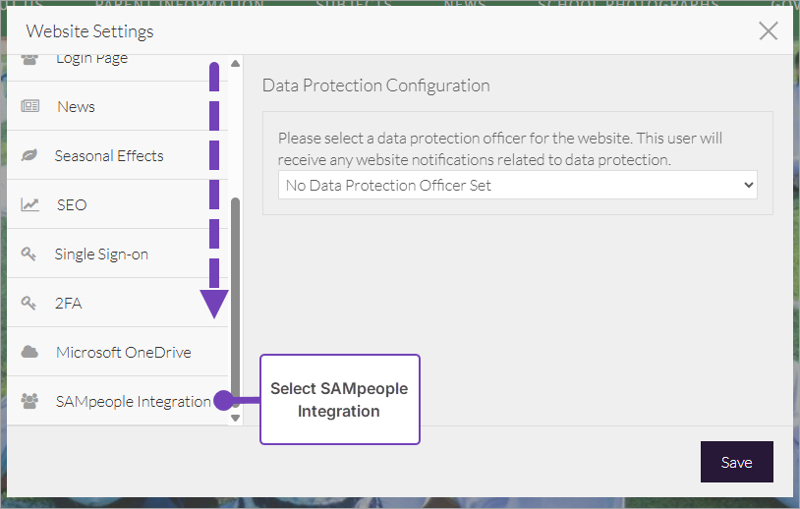The width and height of the screenshot is (800, 509).
Task: Select SAMpeople Integration in the sidebar
Action: 133,401
